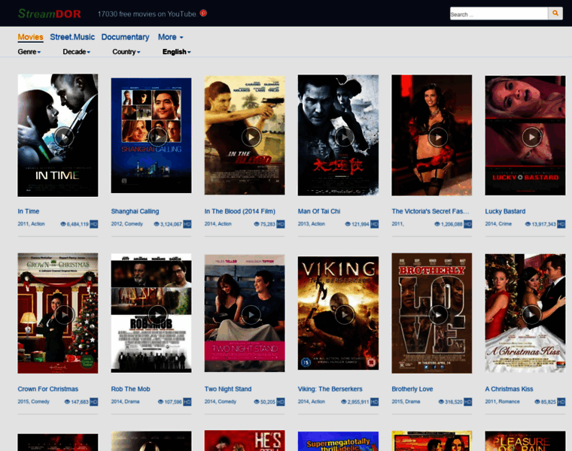572x451 pixels.
Task: Click the He's Still poster thumbnail
Action: point(245,440)
